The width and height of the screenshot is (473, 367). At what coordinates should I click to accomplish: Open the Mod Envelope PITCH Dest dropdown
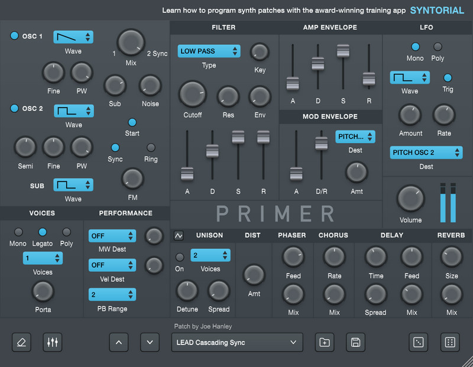coord(355,137)
